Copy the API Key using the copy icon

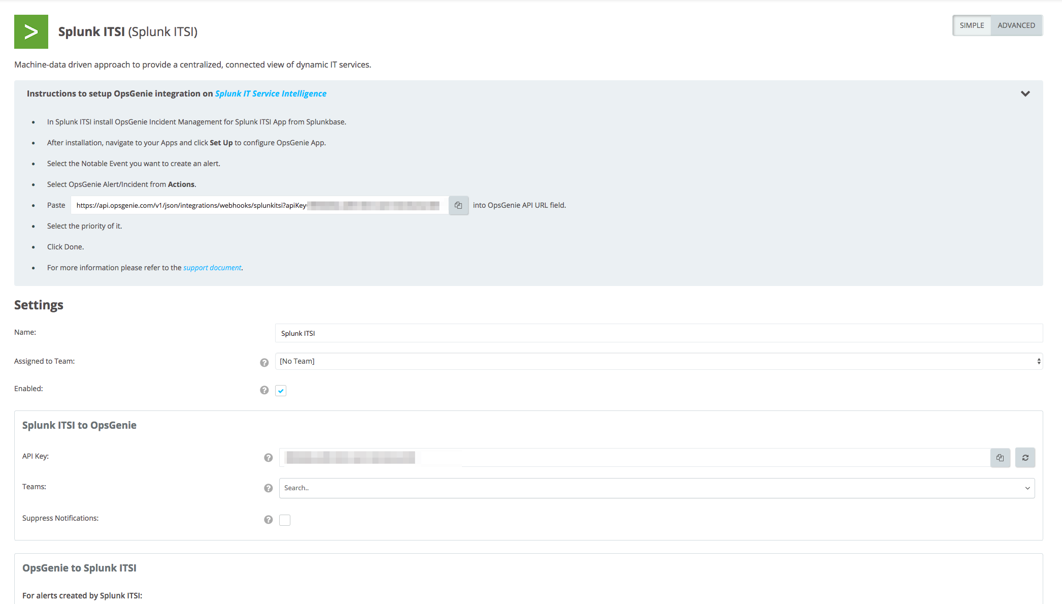click(1000, 458)
